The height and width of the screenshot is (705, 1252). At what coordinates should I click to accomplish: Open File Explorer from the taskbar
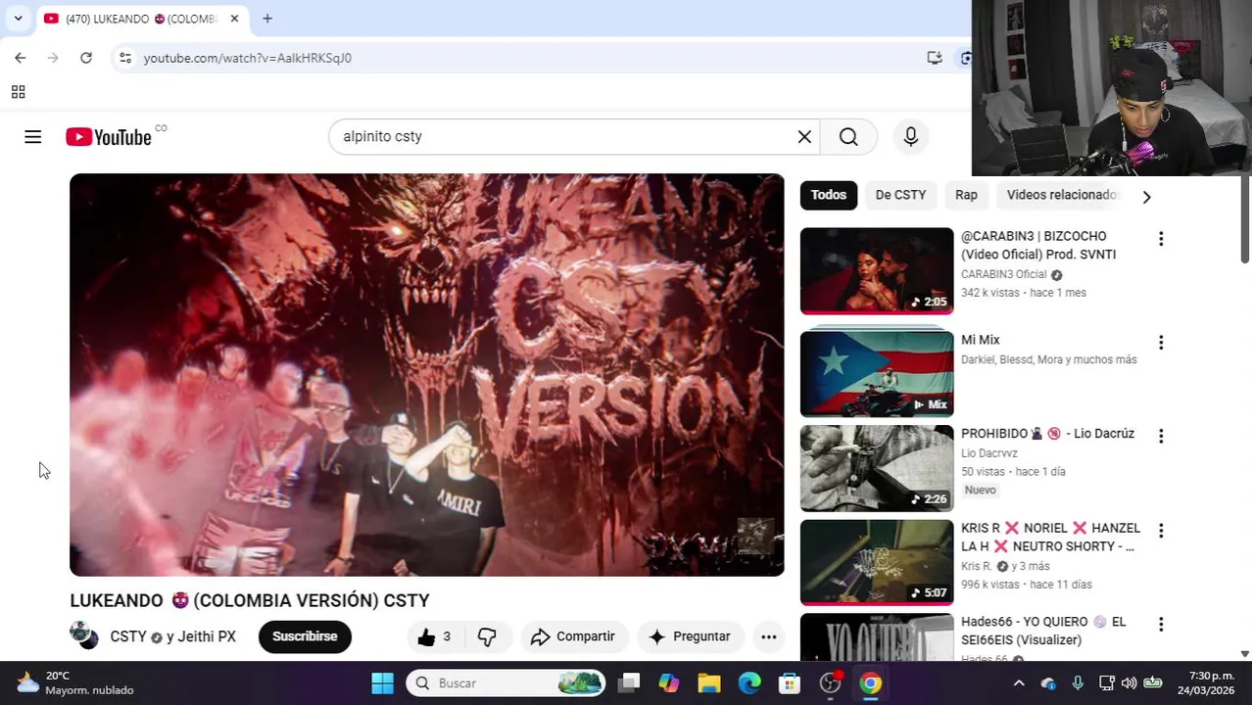tap(709, 683)
